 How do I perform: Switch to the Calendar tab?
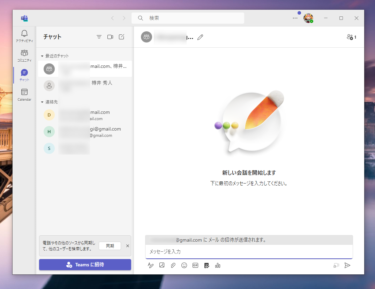tap(24, 94)
